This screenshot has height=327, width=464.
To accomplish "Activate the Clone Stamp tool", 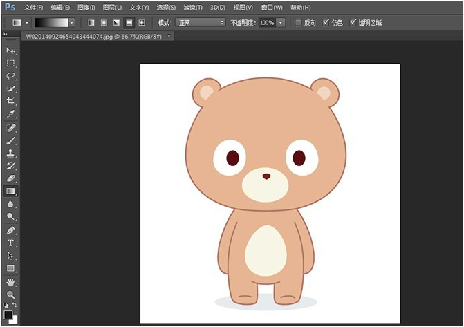I will click(x=10, y=153).
